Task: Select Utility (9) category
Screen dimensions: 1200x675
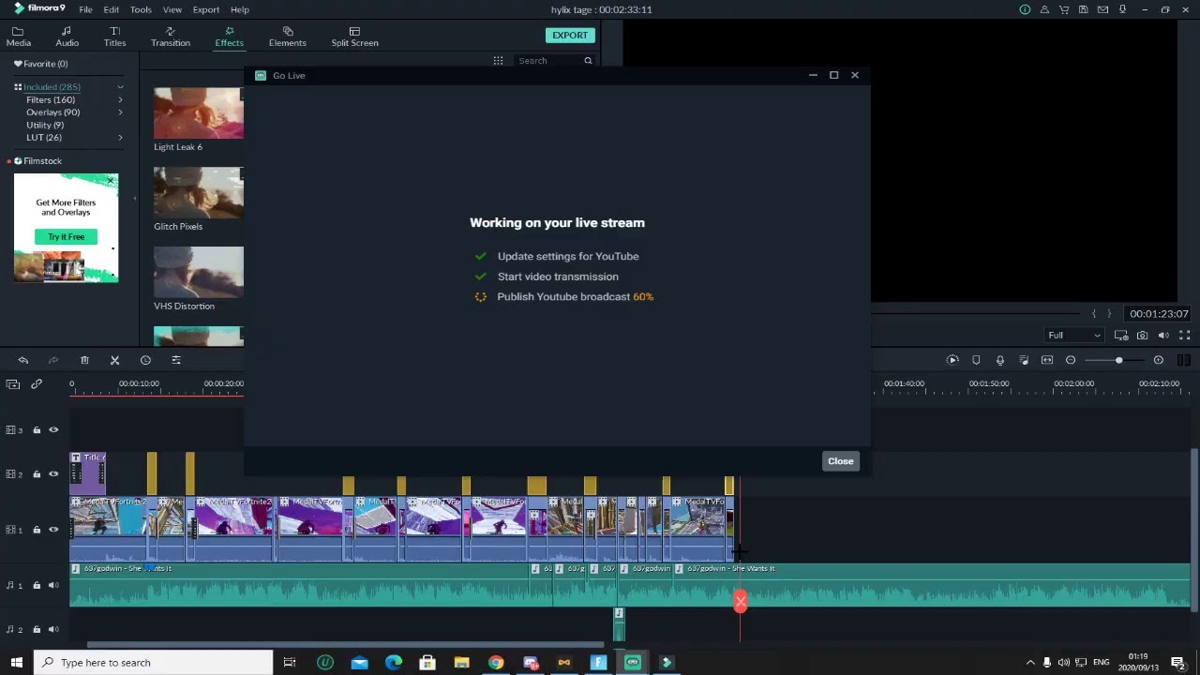Action: click(45, 125)
